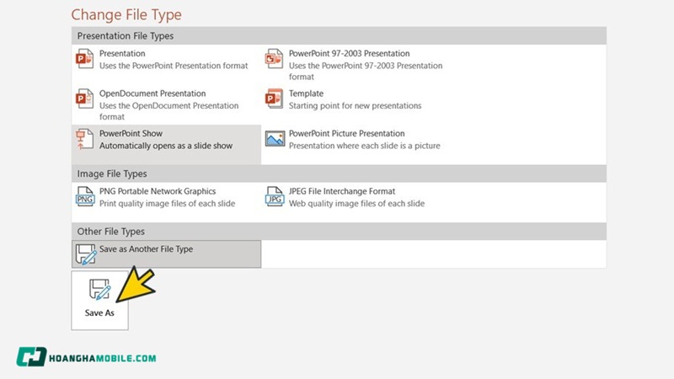The width and height of the screenshot is (674, 379).
Task: Choose the 'Presentation' label text
Action: pos(122,54)
